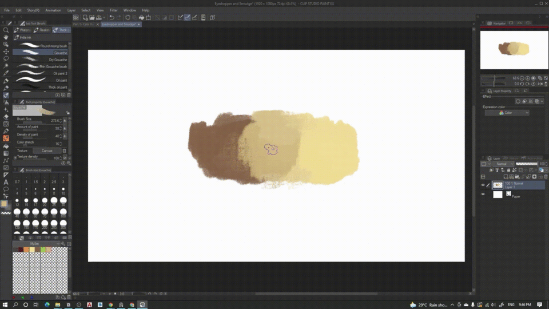Toggle border effect in Layer Property
The width and height of the screenshot is (549, 309).
518,101
